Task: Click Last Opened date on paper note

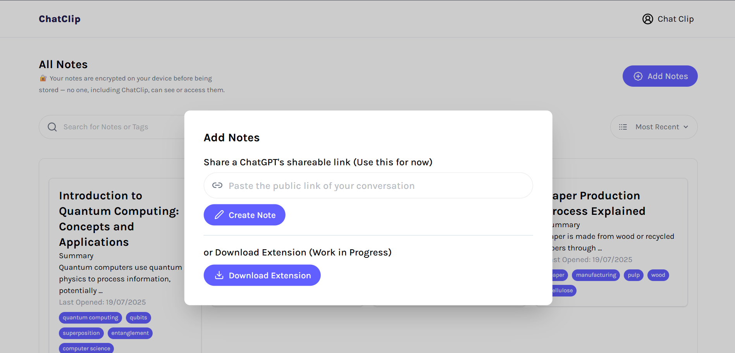Action: 592,260
